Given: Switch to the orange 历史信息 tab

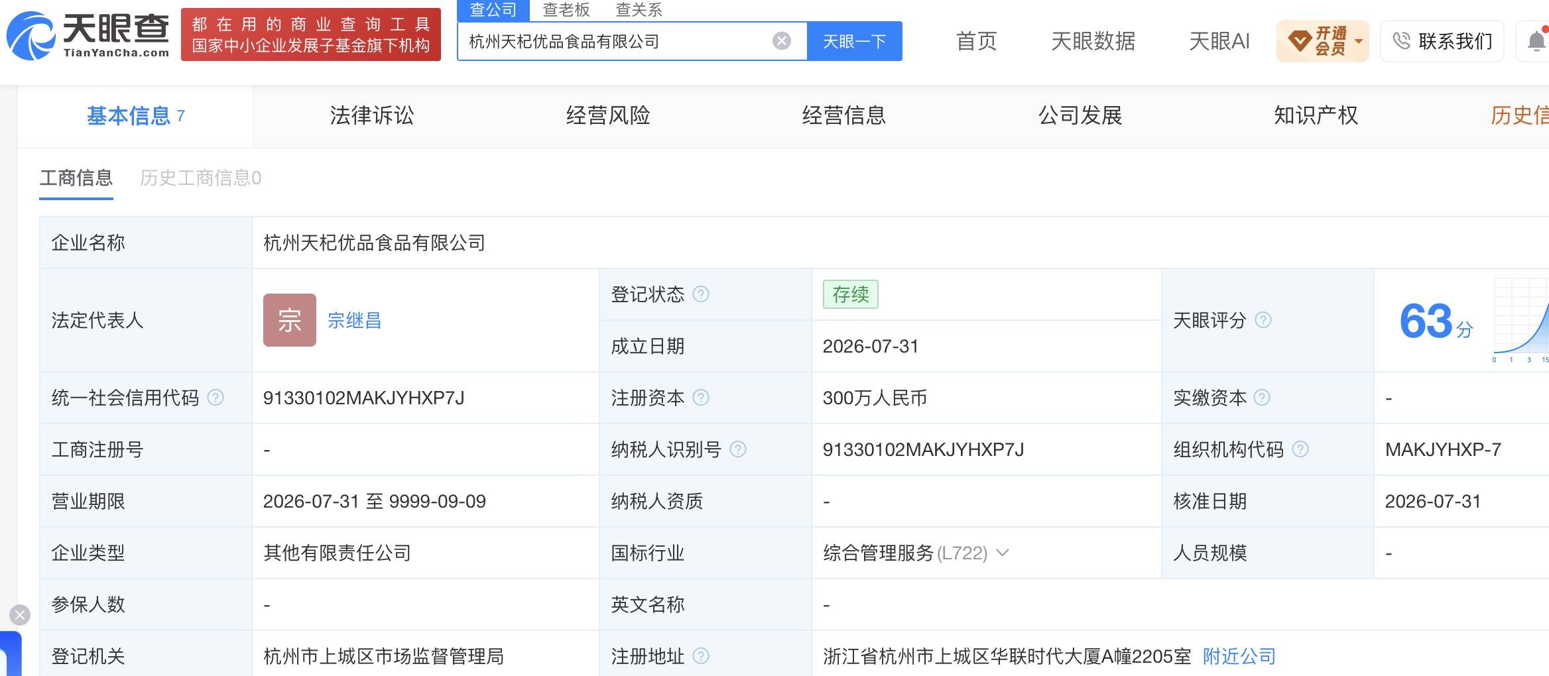Looking at the screenshot, I should (1519, 116).
